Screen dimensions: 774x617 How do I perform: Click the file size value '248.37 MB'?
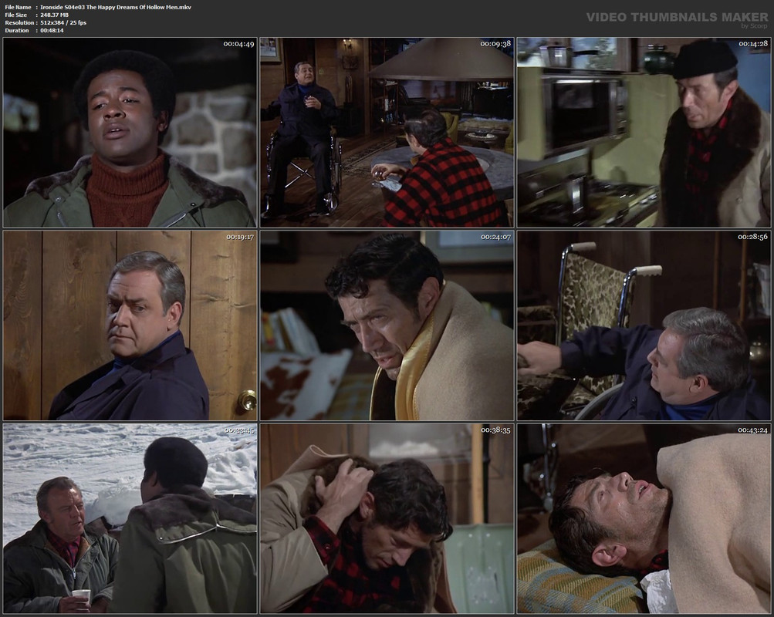54,15
